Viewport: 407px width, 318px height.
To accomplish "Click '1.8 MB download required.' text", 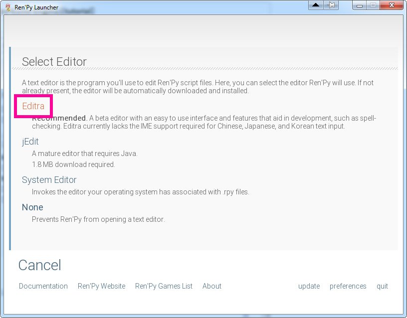I will [x=73, y=164].
